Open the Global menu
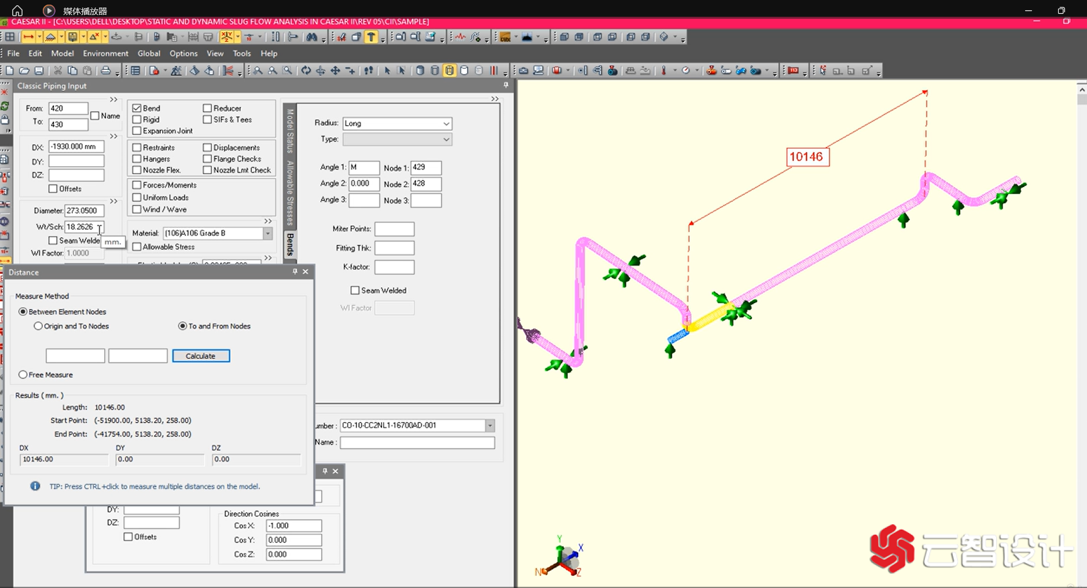The height and width of the screenshot is (588, 1087). 149,53
